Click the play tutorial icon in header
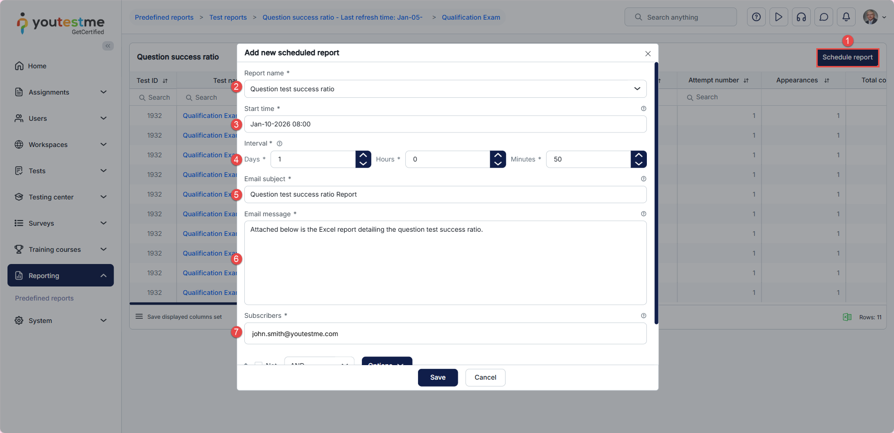894x433 pixels. 778,17
